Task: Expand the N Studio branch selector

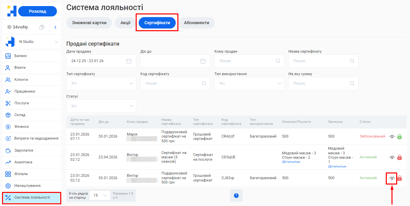Action: 56,42
